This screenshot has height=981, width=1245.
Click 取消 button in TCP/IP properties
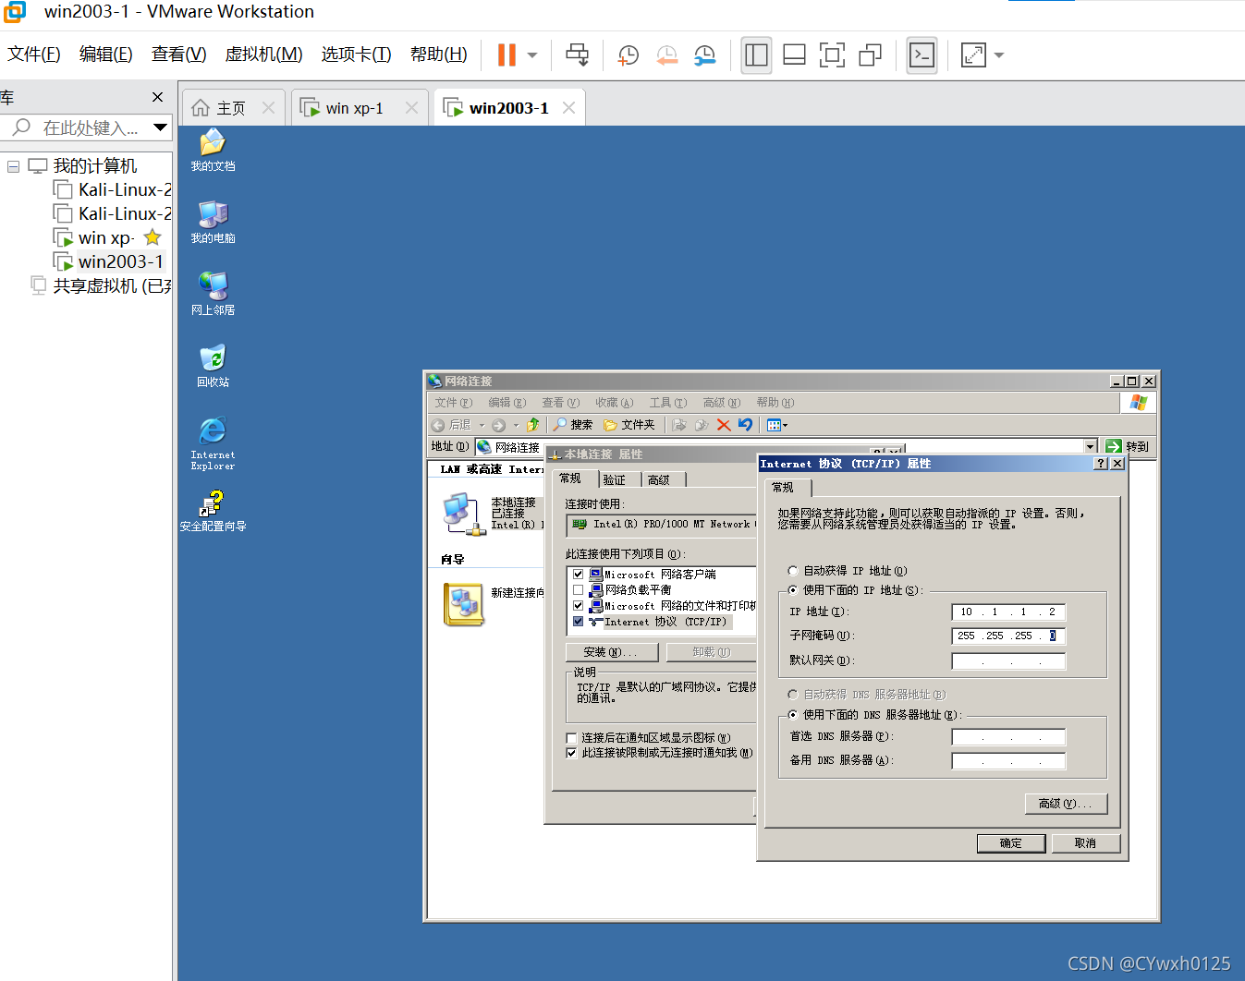1085,843
